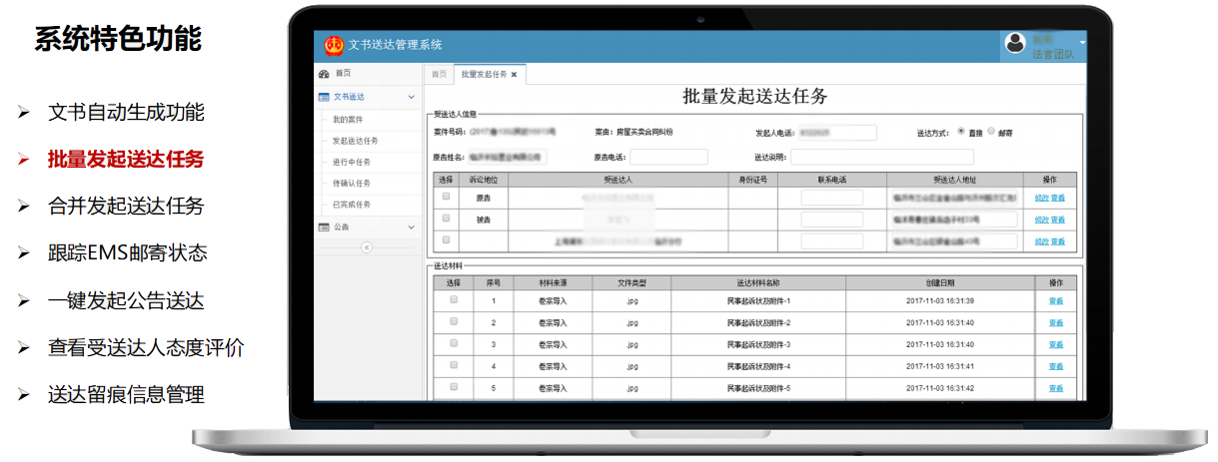The image size is (1218, 462).
Task: Click 修改 link in the 原告 row
Action: click(x=1042, y=198)
